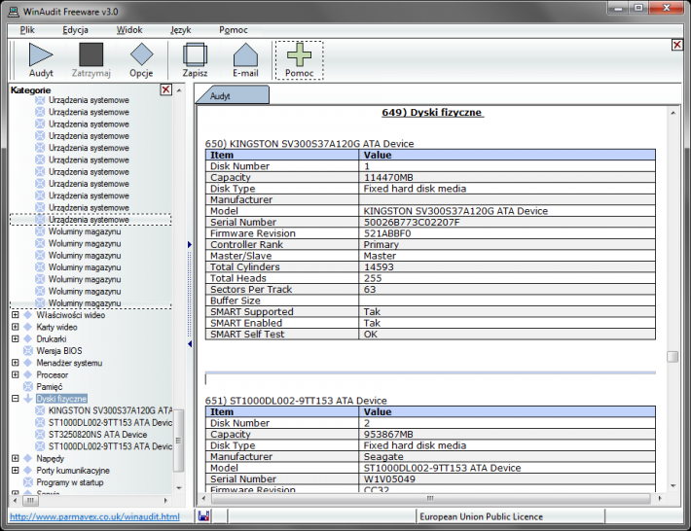
Task: Click the Pamięć tree icon
Action: pyautogui.click(x=28, y=387)
